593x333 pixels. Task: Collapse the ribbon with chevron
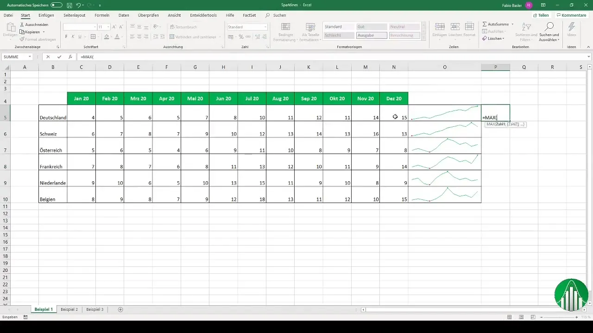(x=588, y=47)
